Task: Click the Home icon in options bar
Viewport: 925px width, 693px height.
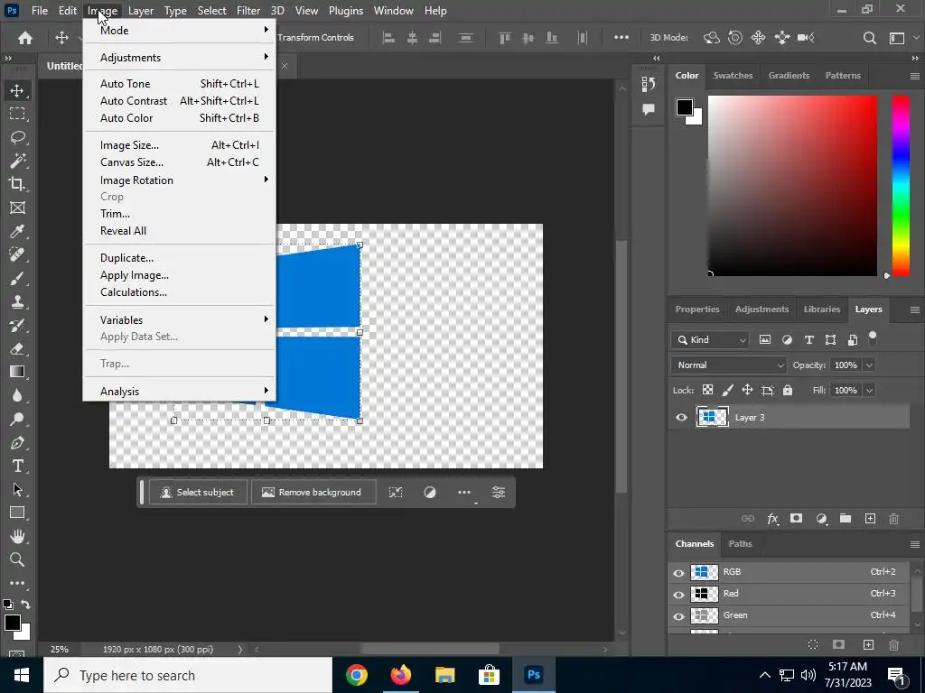Action: (x=25, y=38)
